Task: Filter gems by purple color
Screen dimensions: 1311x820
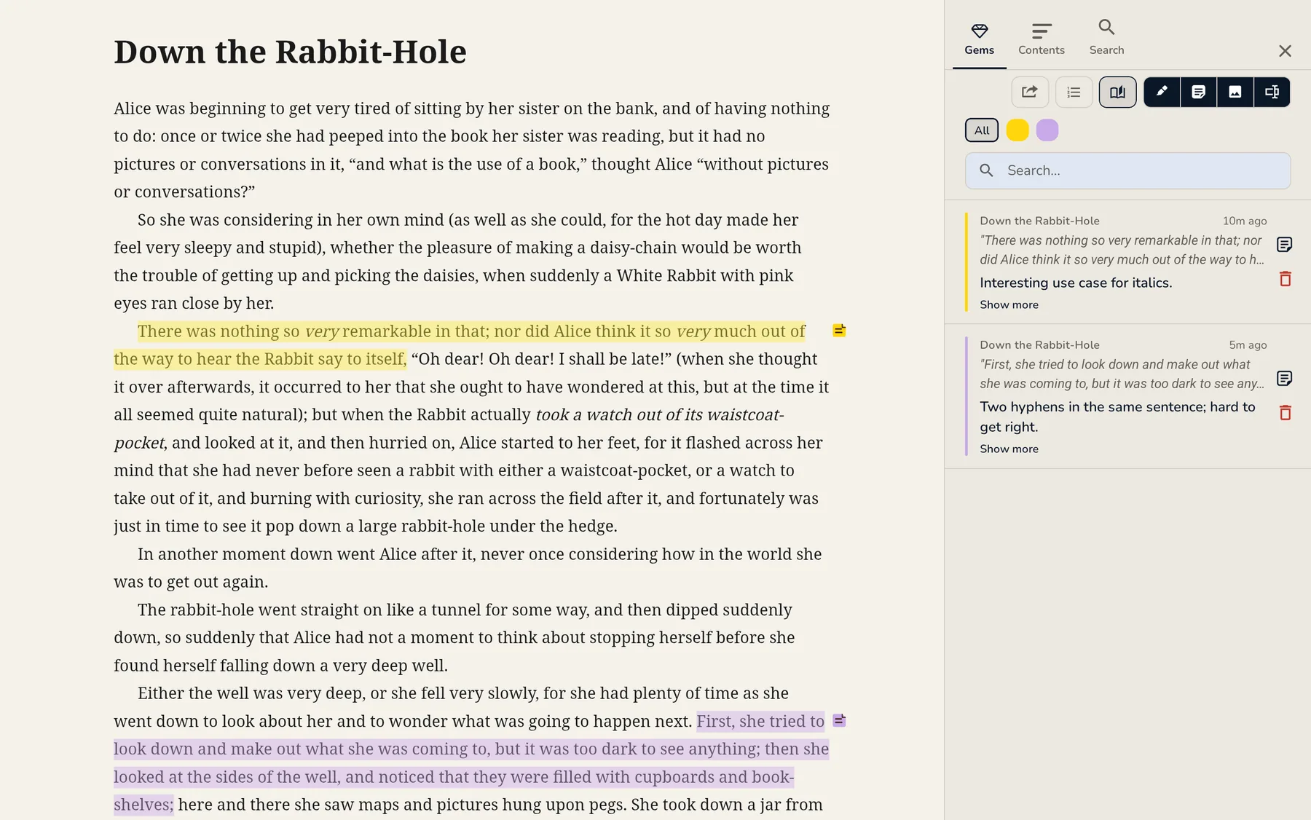Action: [x=1047, y=130]
